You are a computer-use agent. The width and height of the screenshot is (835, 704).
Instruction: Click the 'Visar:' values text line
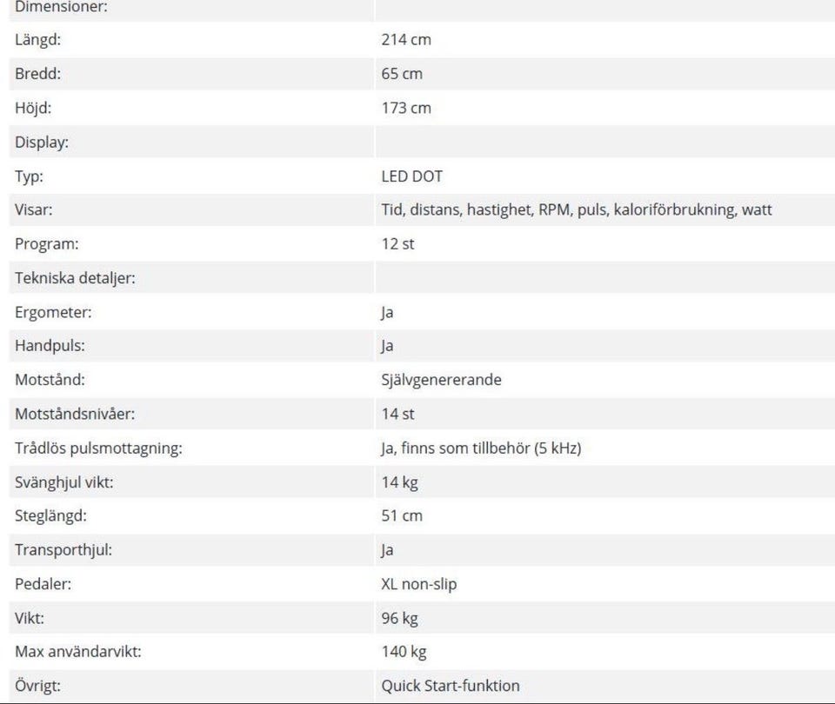[x=577, y=210]
